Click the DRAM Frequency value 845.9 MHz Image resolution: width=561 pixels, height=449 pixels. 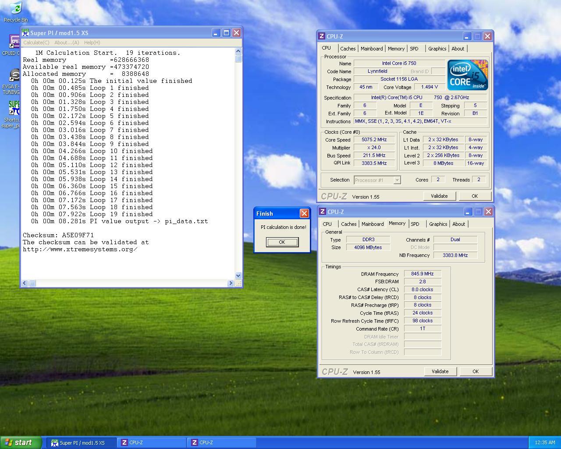(x=423, y=274)
